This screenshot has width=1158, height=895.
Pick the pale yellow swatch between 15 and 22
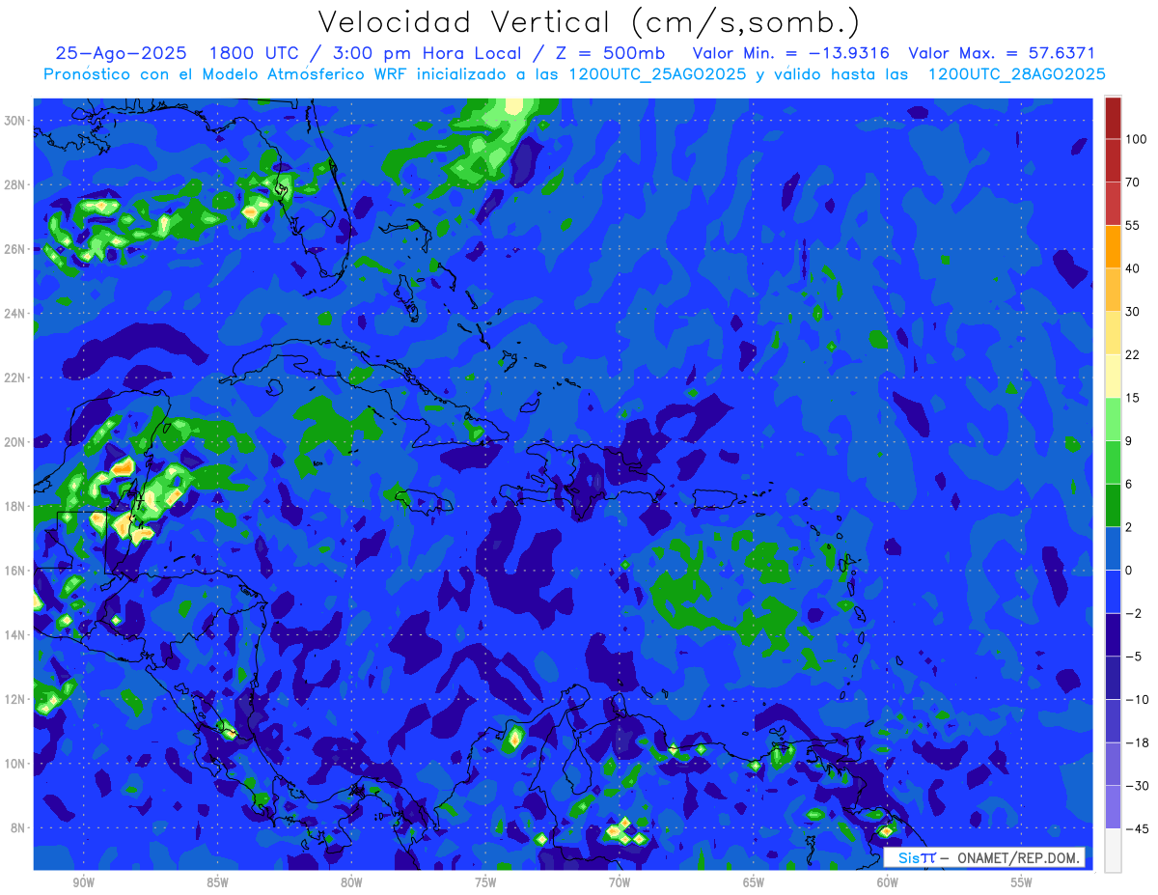pos(1113,377)
